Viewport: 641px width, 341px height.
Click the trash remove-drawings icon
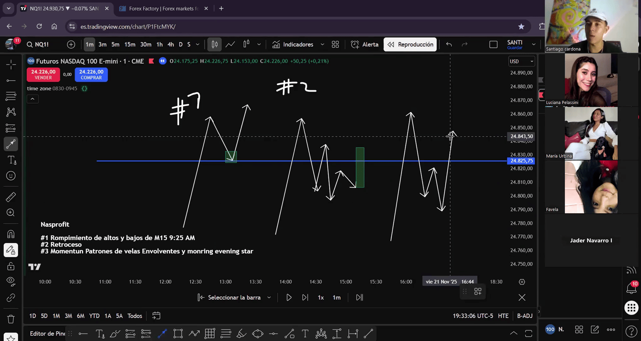[x=11, y=319]
